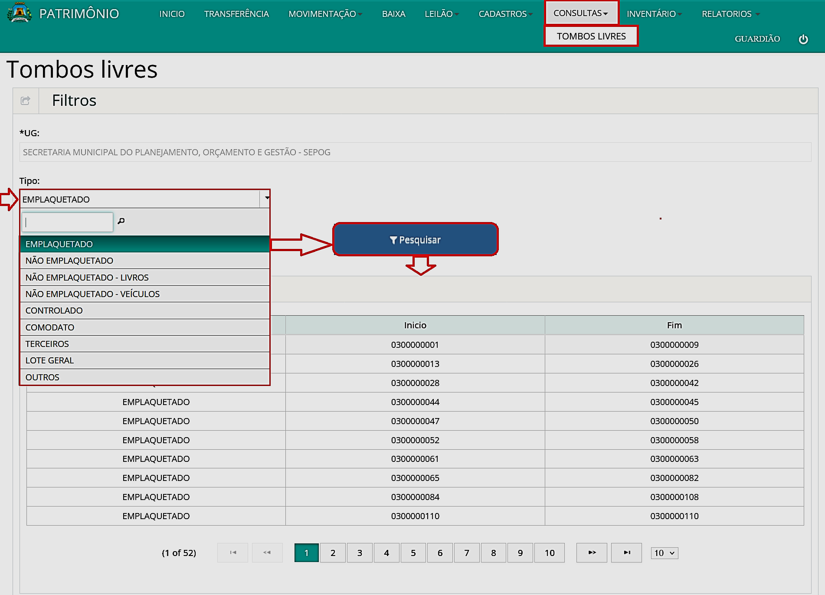Screen dimensions: 825x595
Task: Go to page 9
Action: [520, 552]
